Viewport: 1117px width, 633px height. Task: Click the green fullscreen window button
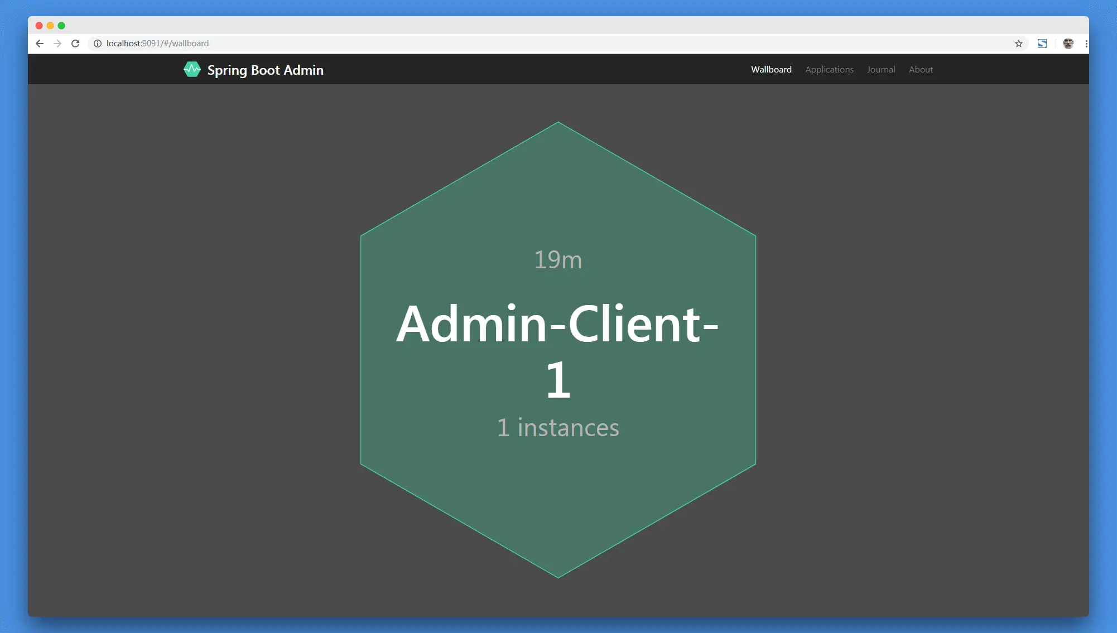[61, 26]
